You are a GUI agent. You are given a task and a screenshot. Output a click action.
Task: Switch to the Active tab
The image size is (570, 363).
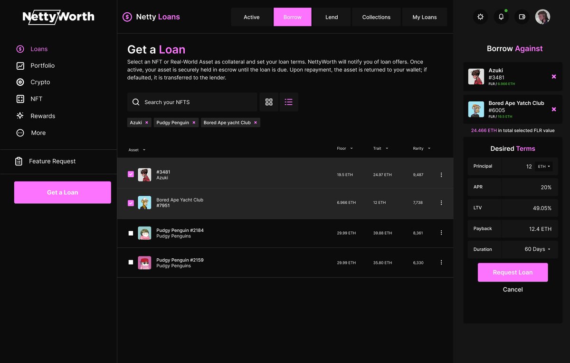pos(252,17)
